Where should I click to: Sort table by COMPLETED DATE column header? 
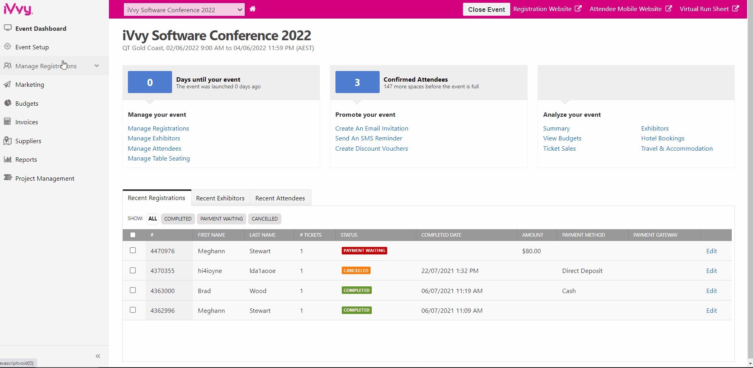[441, 235]
